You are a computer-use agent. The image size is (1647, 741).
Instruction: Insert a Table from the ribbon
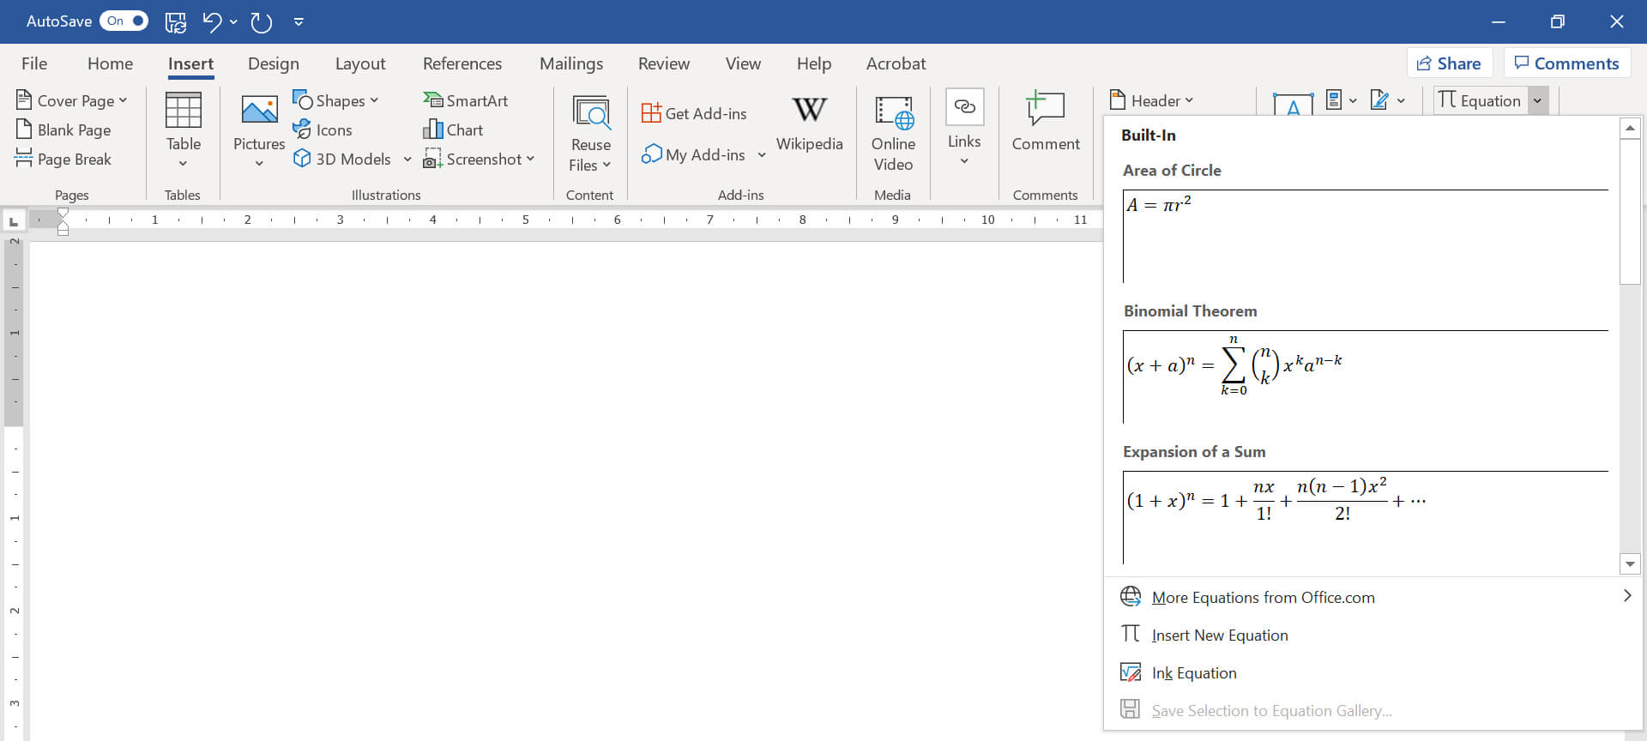point(183,129)
